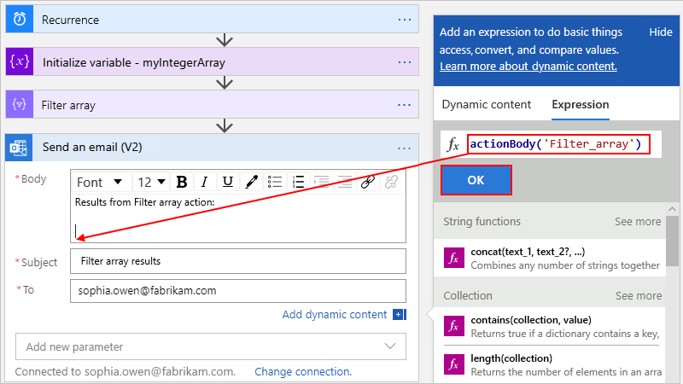The image size is (683, 384).
Task: Switch to the Dynamic content tab
Action: (487, 104)
